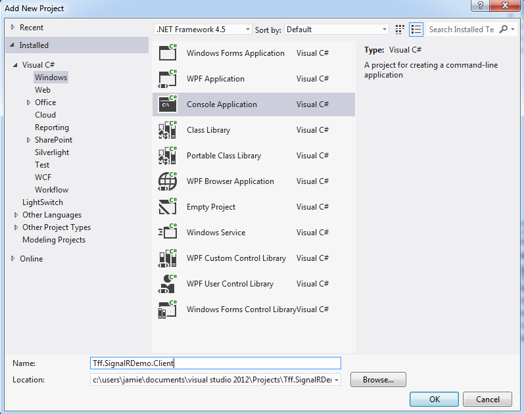Click the search magnifier icon

pyautogui.click(x=504, y=30)
